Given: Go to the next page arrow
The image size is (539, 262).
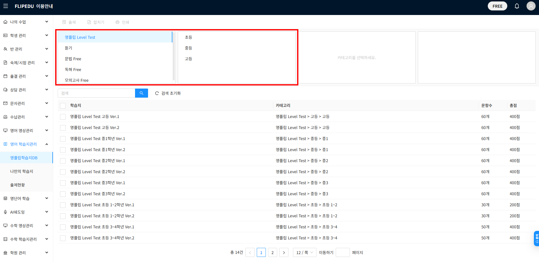Looking at the screenshot, I should click(x=284, y=252).
